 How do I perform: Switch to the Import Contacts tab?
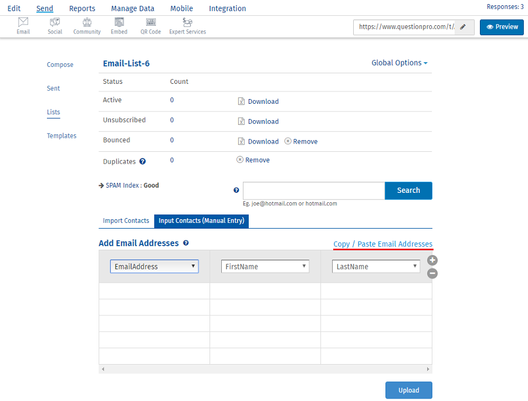click(126, 221)
